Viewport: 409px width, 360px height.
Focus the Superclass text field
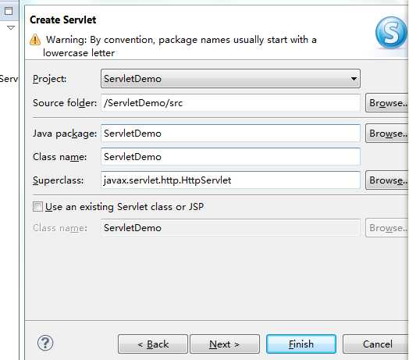pyautogui.click(x=230, y=180)
